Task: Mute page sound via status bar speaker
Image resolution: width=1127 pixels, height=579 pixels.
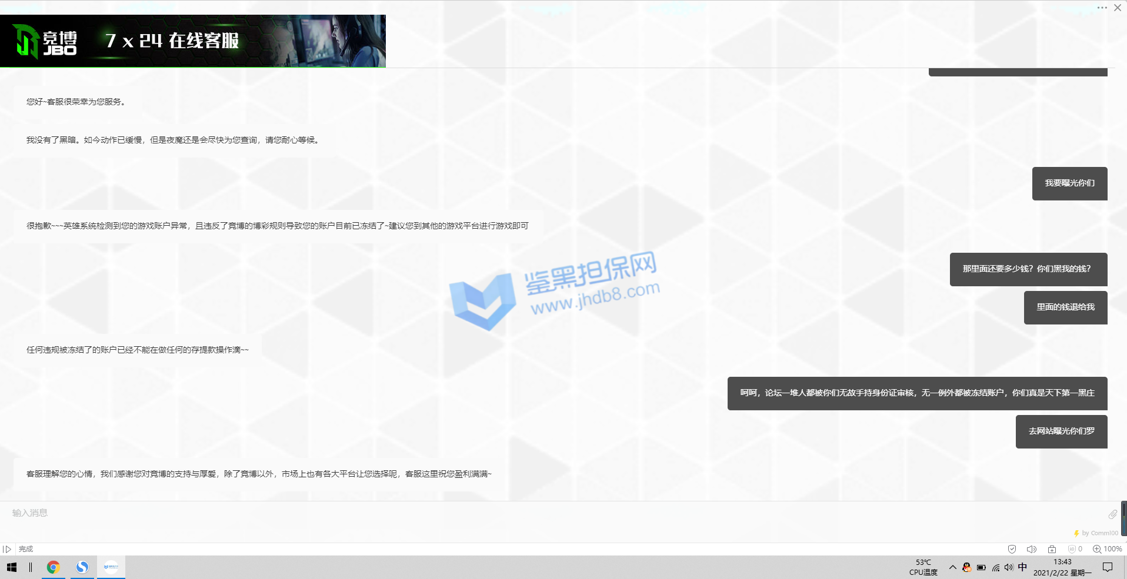Action: click(x=1031, y=549)
